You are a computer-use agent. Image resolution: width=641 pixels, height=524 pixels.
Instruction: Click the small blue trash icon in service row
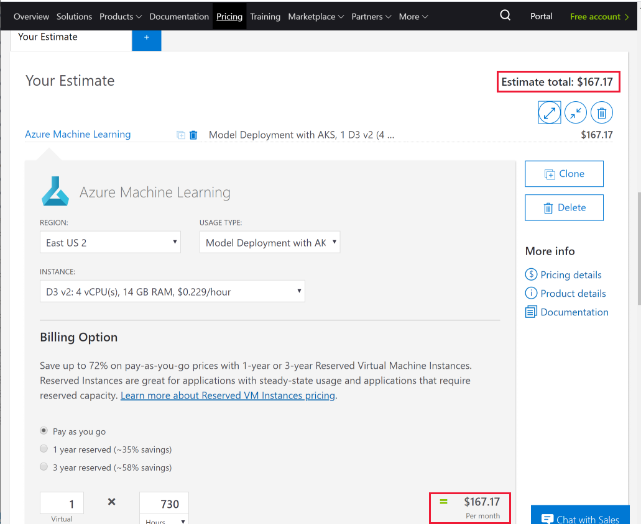(193, 135)
